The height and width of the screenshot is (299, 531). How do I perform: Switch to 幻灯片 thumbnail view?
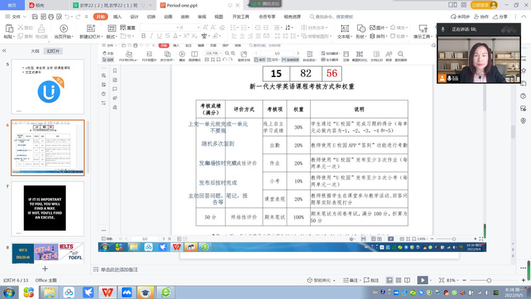53,50
